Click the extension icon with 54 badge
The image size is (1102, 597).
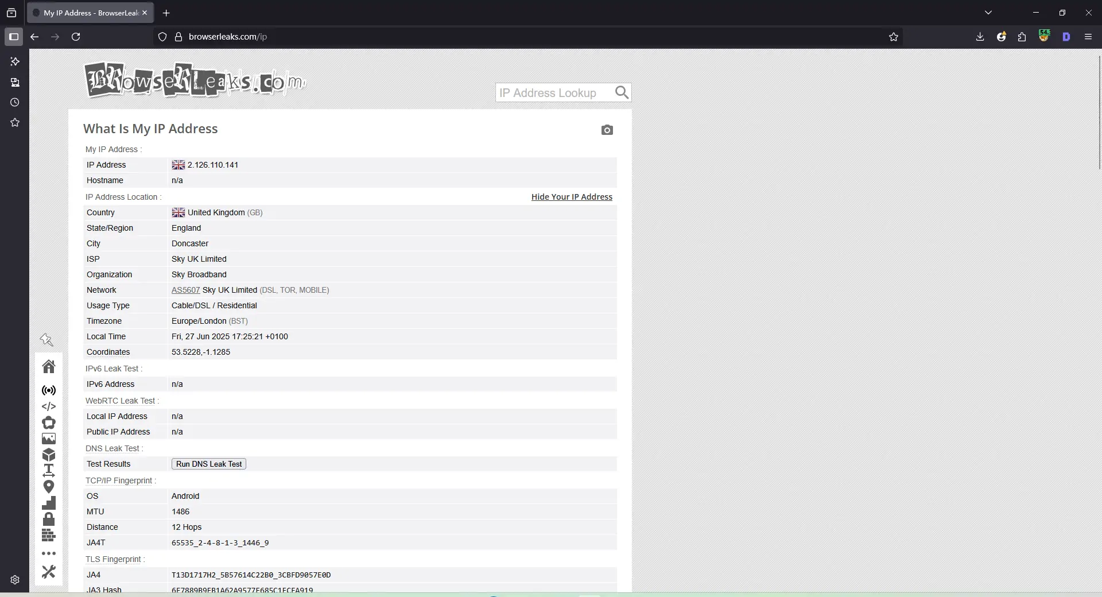point(1044,36)
